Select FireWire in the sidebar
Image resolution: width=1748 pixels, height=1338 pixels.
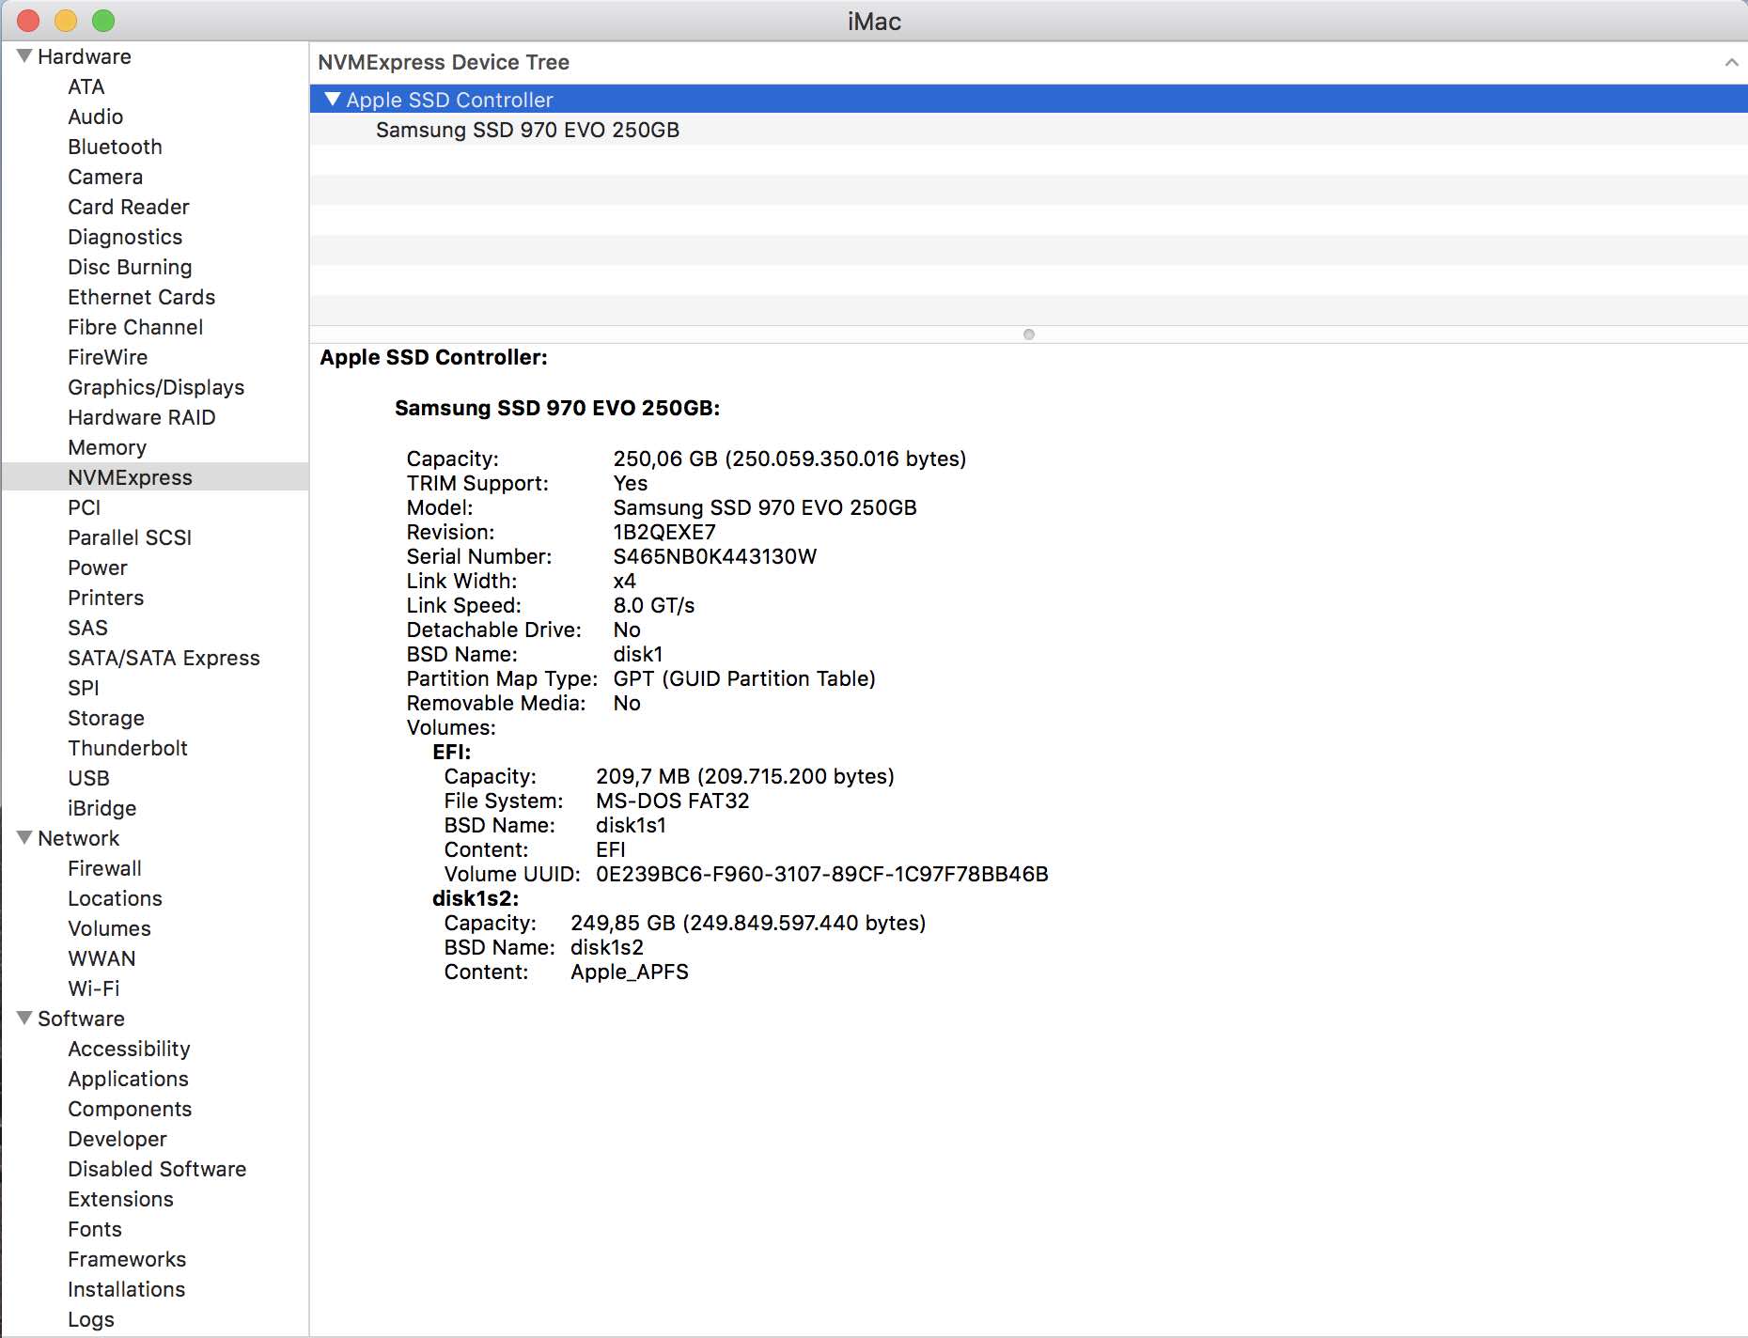pyautogui.click(x=108, y=357)
